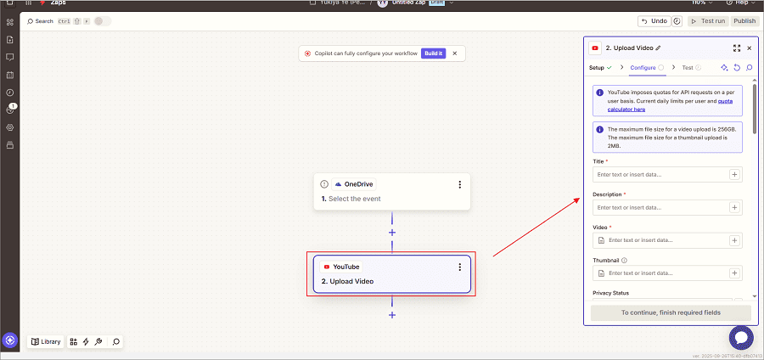
Task: Insert data with plus button in Thumbnail
Action: point(734,273)
